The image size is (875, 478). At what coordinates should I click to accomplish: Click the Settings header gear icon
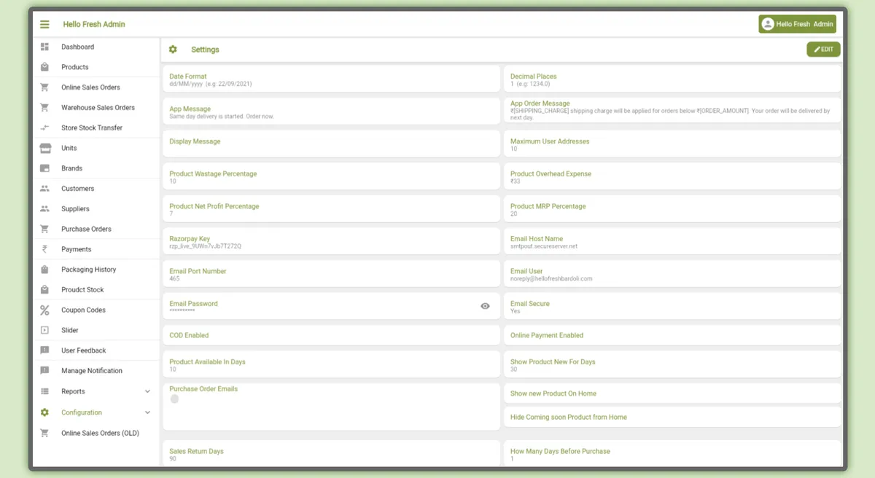[x=173, y=50]
